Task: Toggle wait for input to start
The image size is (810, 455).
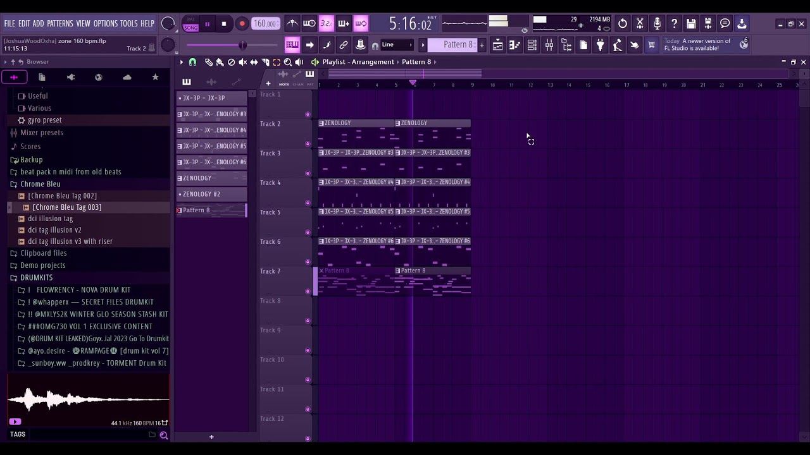Action: pyautogui.click(x=309, y=24)
